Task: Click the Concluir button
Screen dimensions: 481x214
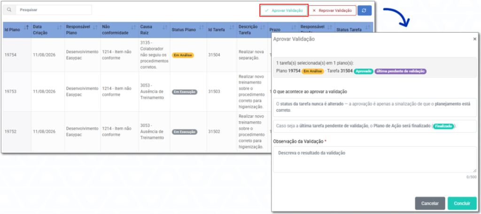Action: point(462,203)
